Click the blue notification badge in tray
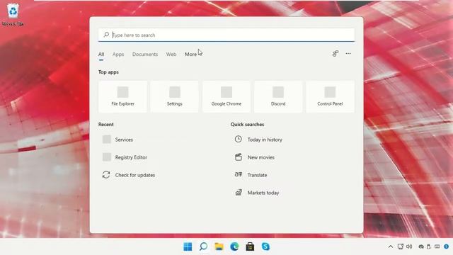 tap(447, 246)
